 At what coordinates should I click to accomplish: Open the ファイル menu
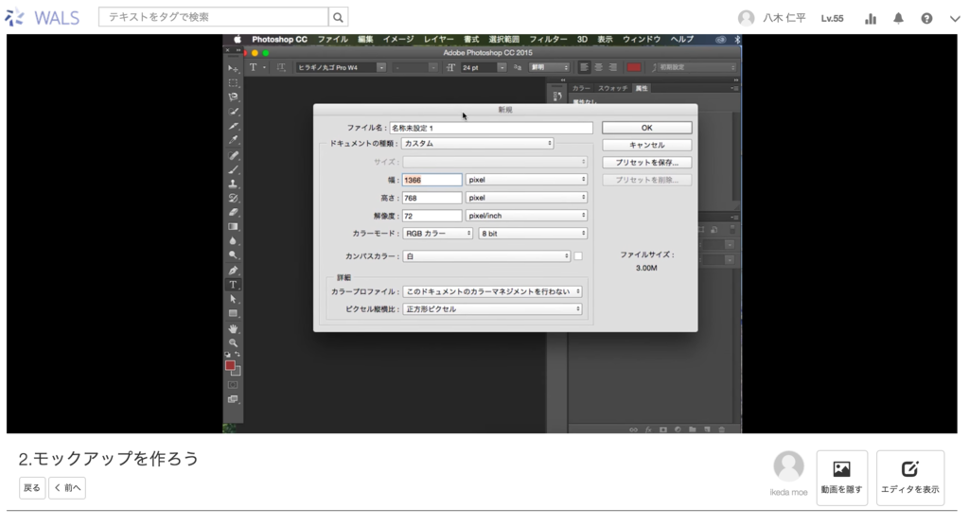coord(332,39)
